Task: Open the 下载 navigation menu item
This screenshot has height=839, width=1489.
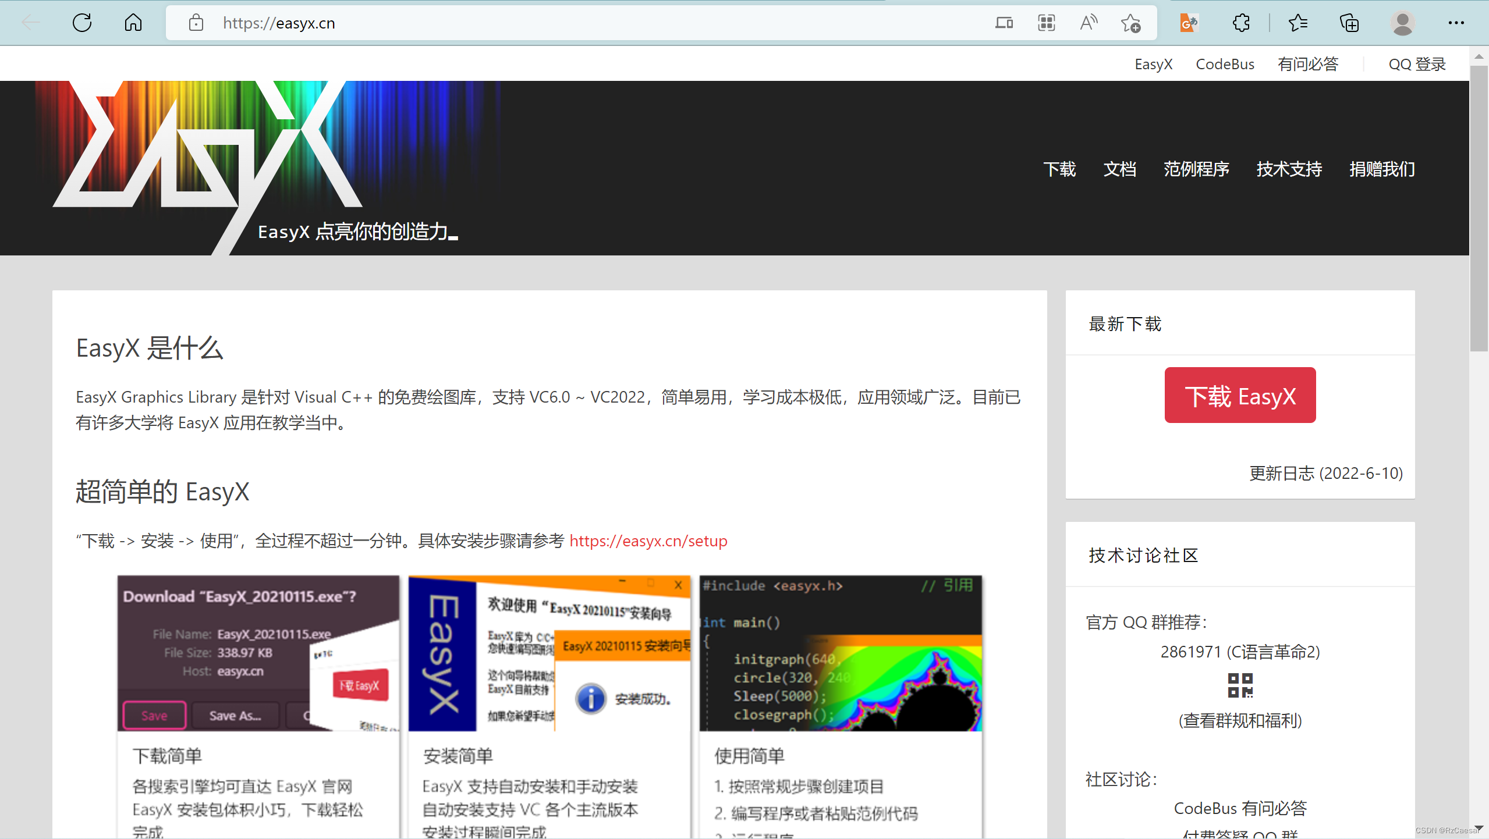Action: (x=1059, y=169)
